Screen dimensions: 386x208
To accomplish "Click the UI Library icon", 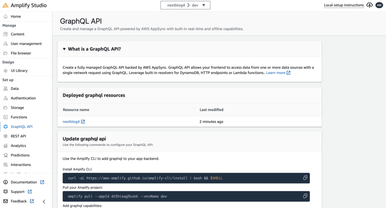I will [x=5, y=70].
